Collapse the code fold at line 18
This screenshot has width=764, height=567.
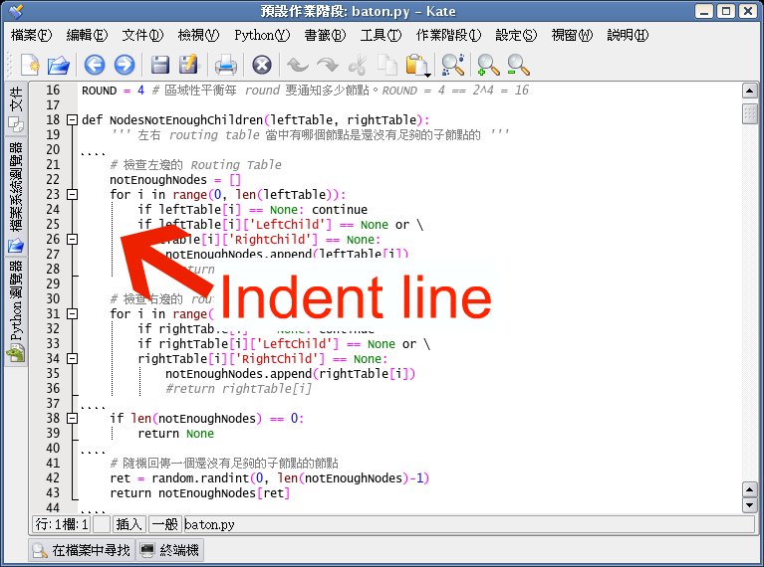click(72, 120)
